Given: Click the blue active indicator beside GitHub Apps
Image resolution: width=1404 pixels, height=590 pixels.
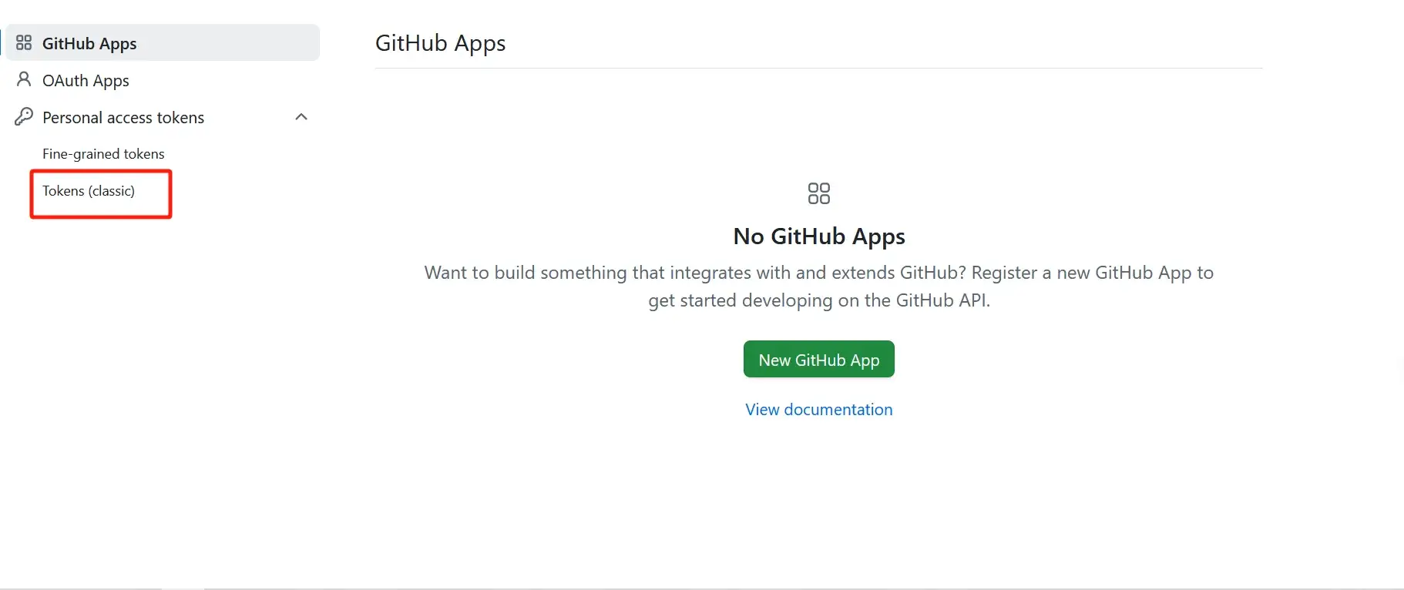Looking at the screenshot, I should [x=2, y=42].
